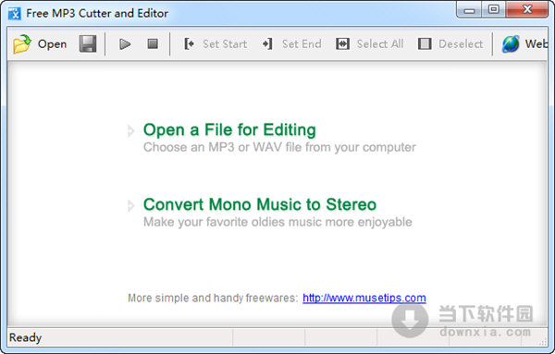
Task: Click the Open text label in the toolbar
Action: click(x=52, y=44)
